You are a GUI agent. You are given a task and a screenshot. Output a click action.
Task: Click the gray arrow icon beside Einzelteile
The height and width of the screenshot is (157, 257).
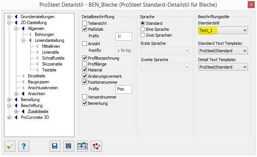click(x=23, y=76)
